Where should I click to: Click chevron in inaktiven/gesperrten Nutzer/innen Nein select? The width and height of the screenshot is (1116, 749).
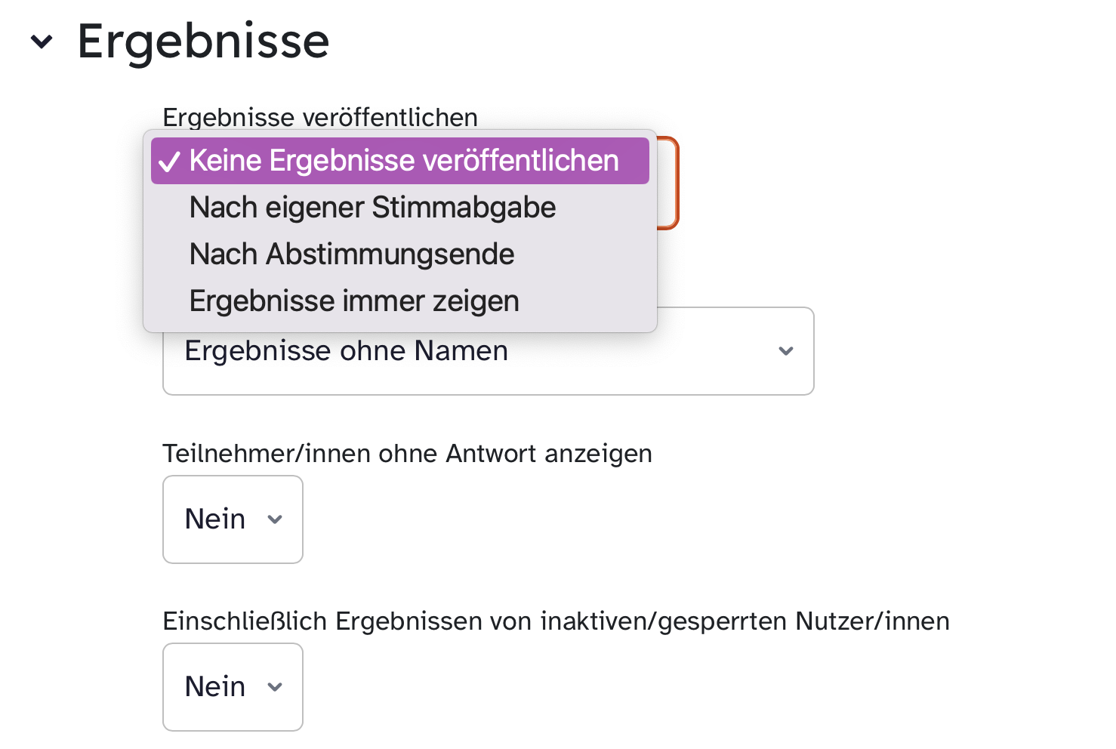pyautogui.click(x=275, y=687)
